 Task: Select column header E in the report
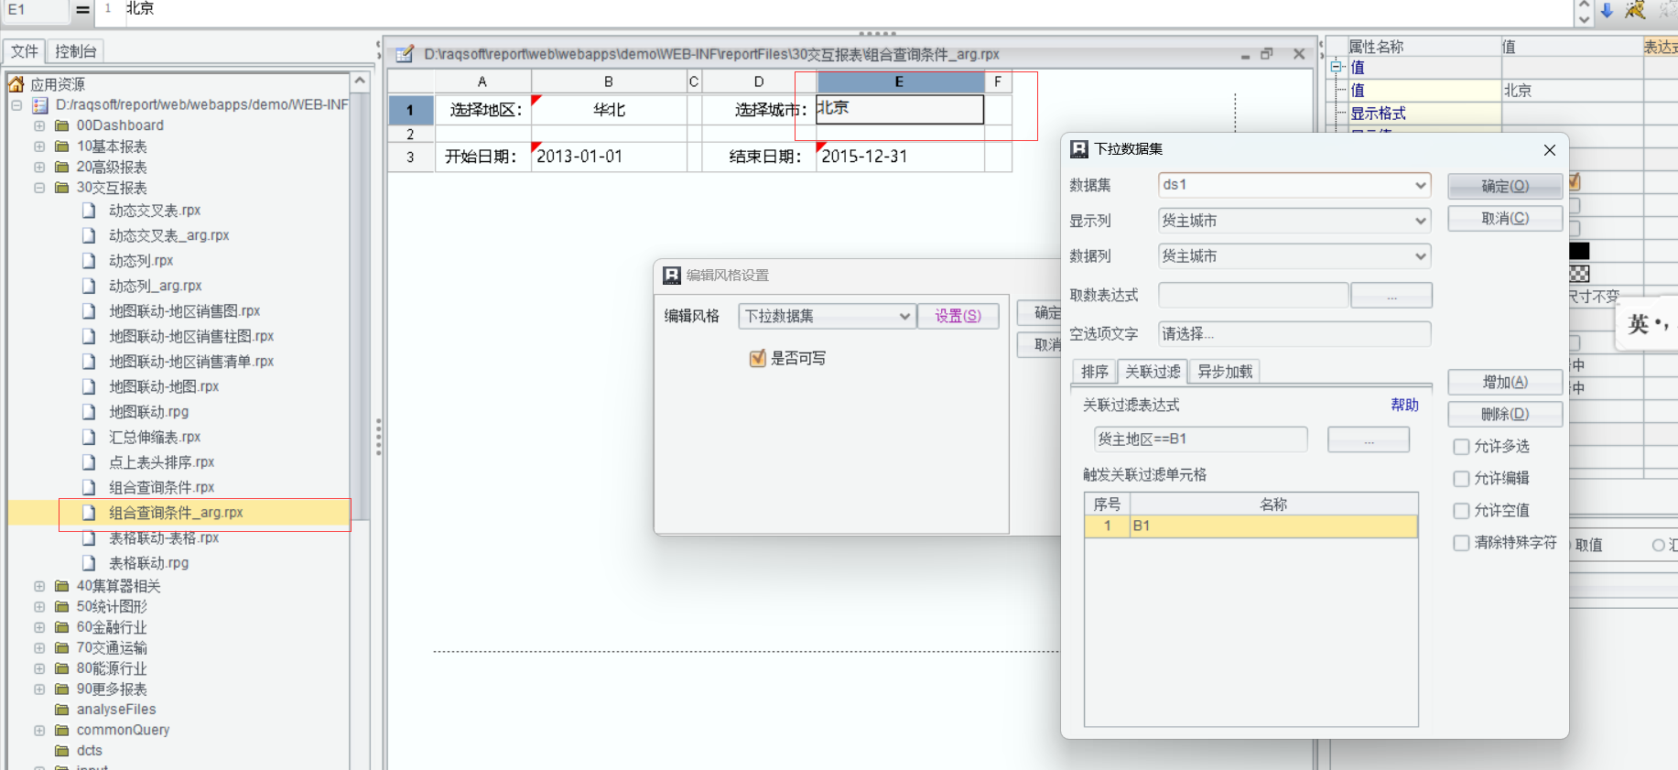coord(900,82)
